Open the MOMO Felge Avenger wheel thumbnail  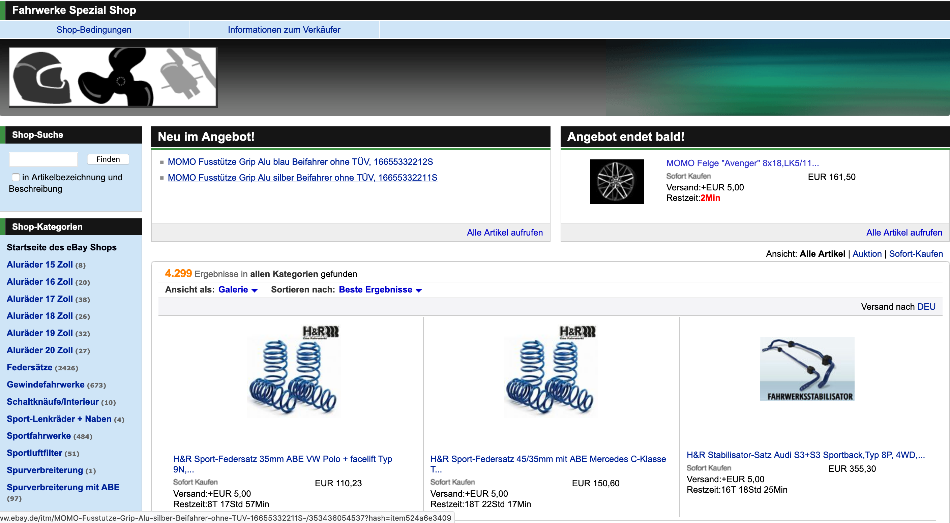pos(617,182)
